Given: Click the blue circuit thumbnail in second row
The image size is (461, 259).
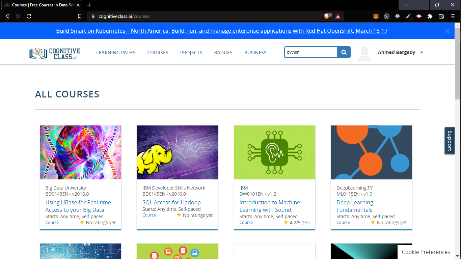Looking at the screenshot, I should tap(81, 251).
